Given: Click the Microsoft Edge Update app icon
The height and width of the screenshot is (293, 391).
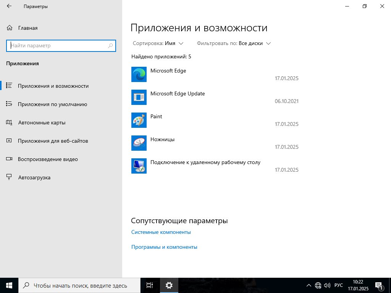Looking at the screenshot, I should tap(139, 97).
